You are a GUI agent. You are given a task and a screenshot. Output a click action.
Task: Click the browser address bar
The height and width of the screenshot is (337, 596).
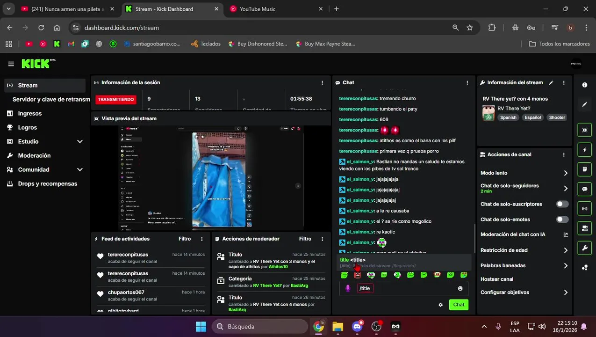(262, 28)
